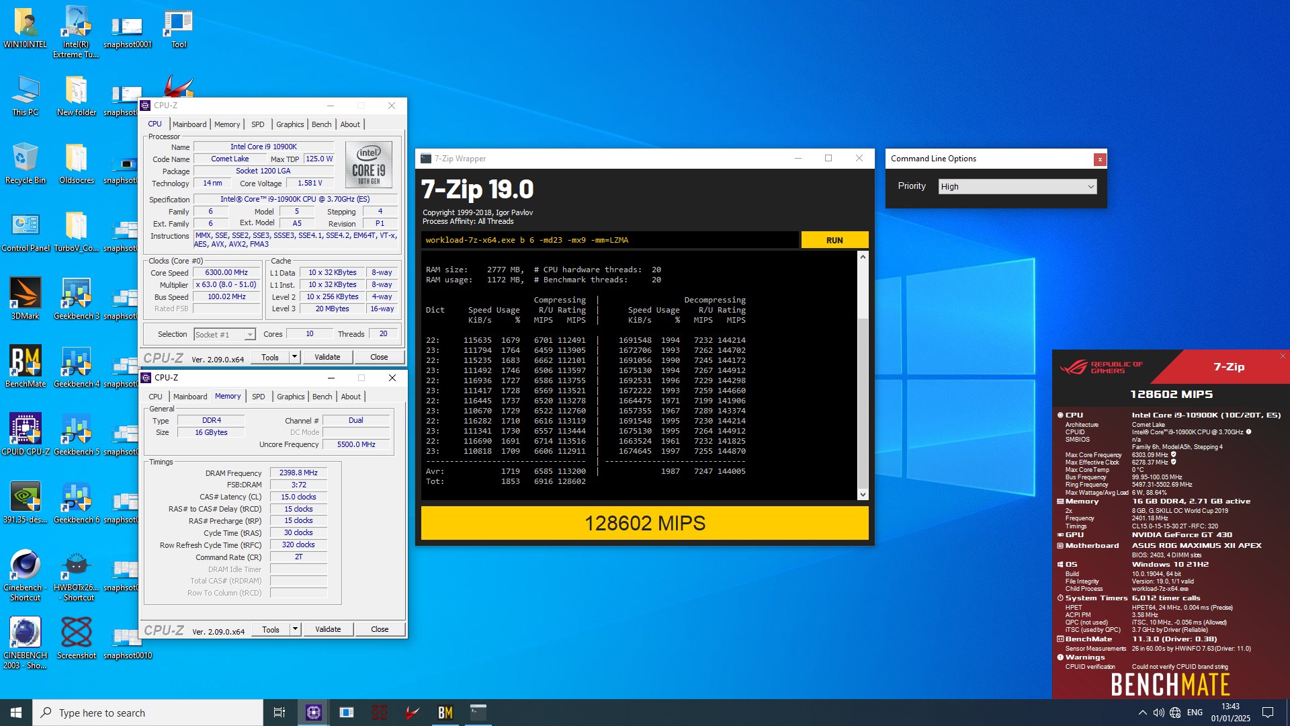The image size is (1290, 726).
Task: Click scroll-up arrow in 7-Zip output
Action: [863, 257]
